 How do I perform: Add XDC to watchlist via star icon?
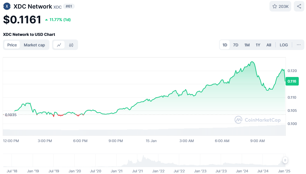(x=275, y=7)
